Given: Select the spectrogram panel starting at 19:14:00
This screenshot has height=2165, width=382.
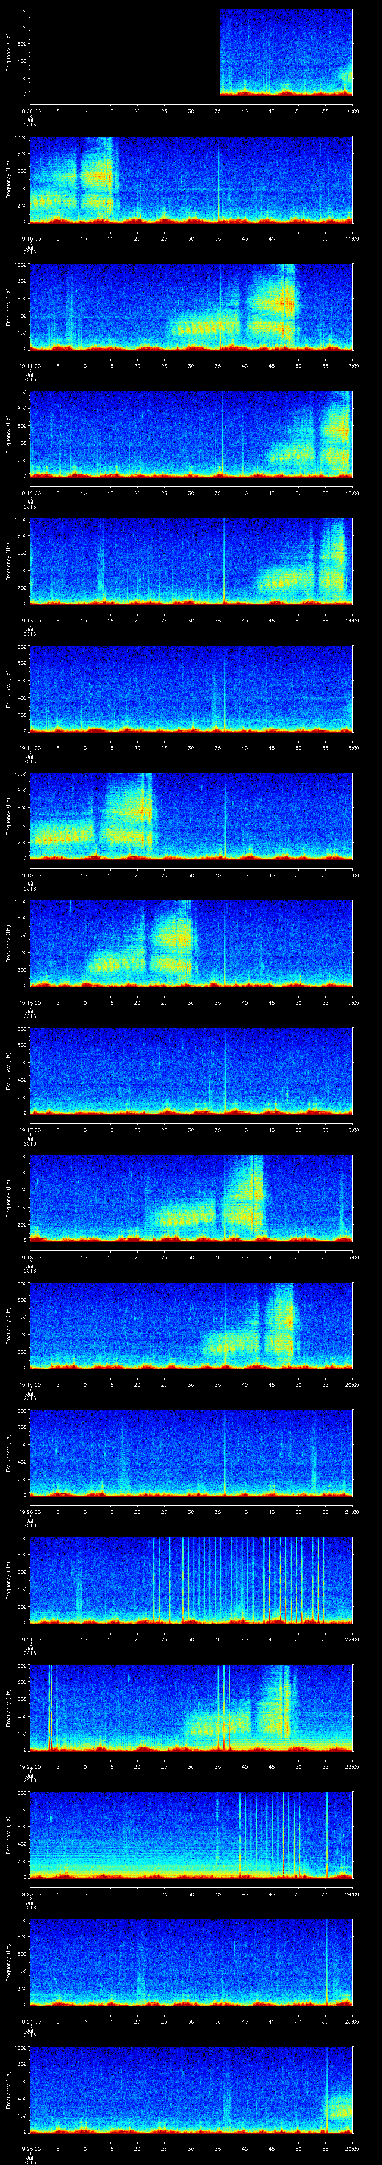Looking at the screenshot, I should [191, 689].
